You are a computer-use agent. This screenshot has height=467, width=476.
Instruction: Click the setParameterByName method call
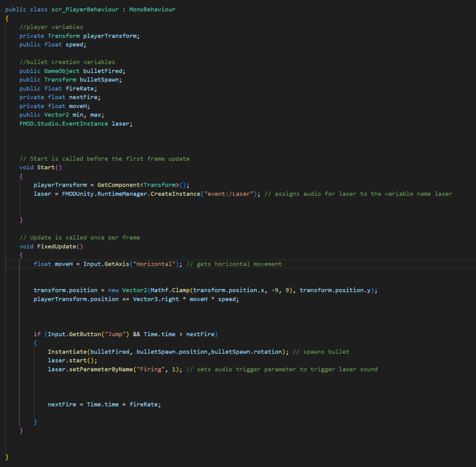pyautogui.click(x=105, y=369)
